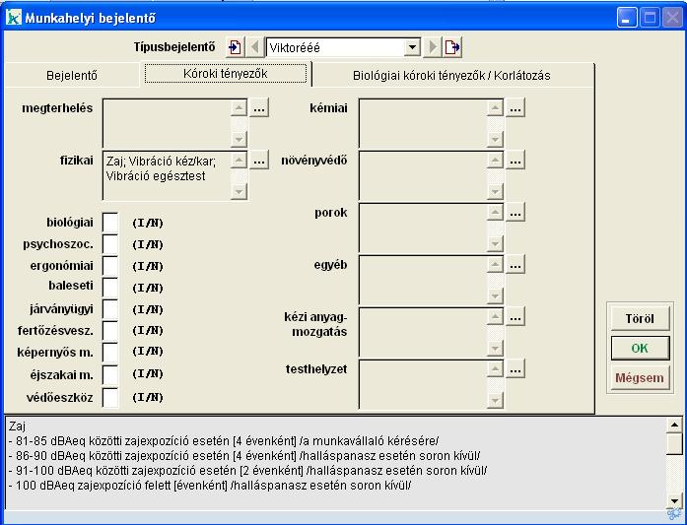687x525 pixels.
Task: Open the porok ellipsis browse button
Action: coord(515,212)
